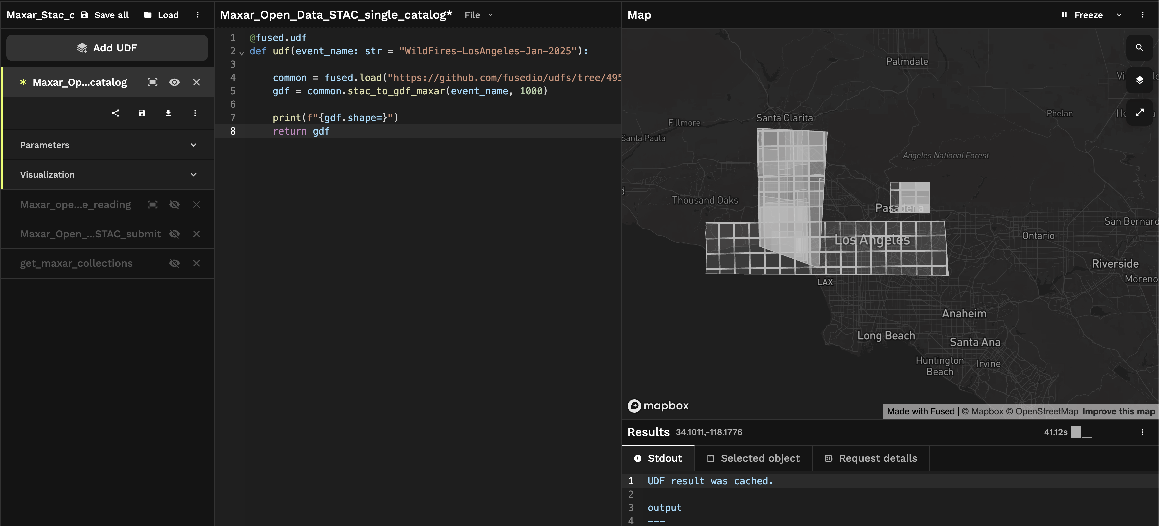Show the Maxar_Open_...STAC_submit layer
This screenshot has width=1159, height=526.
point(174,234)
